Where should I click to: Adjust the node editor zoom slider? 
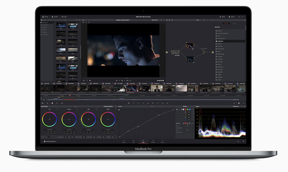205,20
